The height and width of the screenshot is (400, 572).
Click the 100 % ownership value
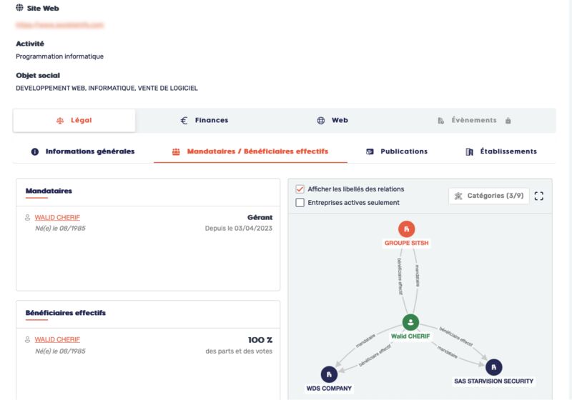(x=260, y=340)
